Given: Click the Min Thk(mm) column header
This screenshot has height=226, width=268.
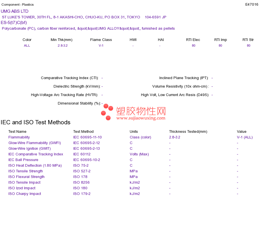Looking at the screenshot, I should point(61,40).
